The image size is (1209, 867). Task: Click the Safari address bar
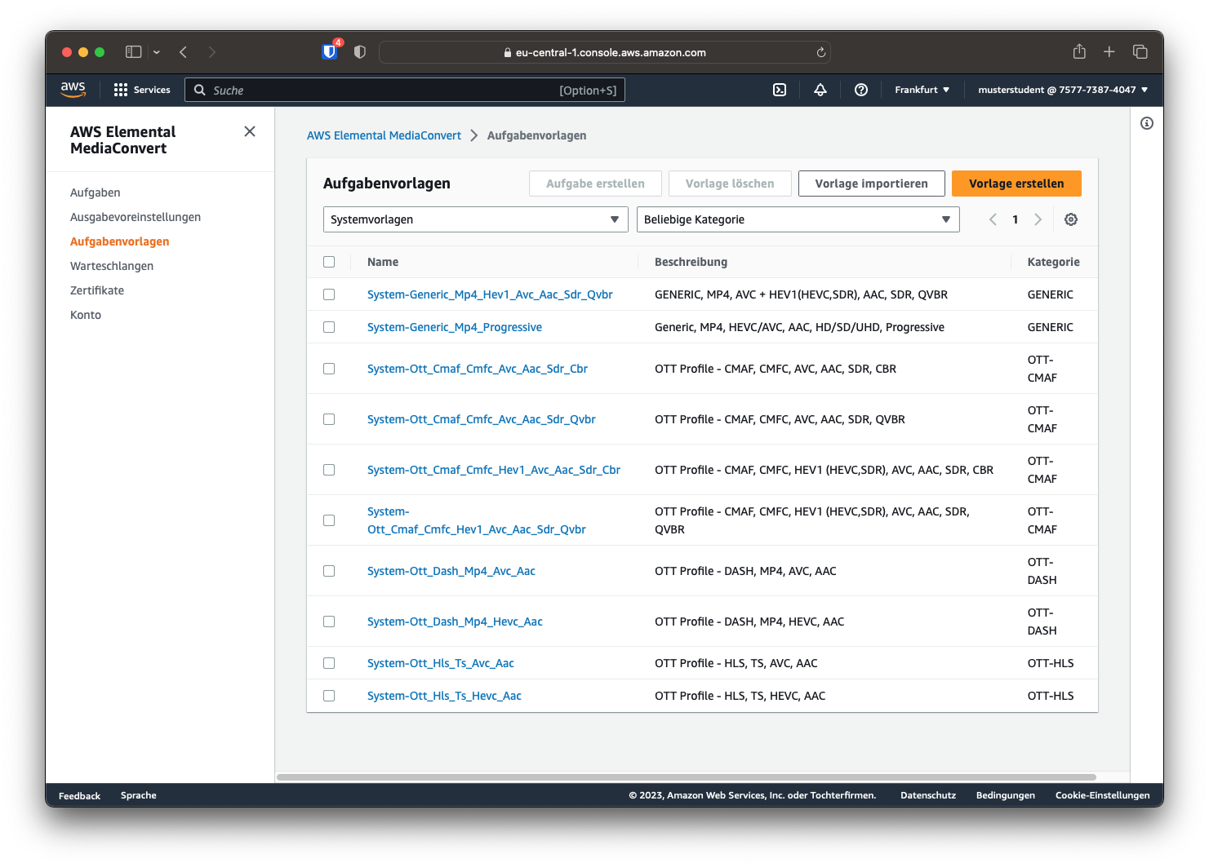tap(605, 52)
